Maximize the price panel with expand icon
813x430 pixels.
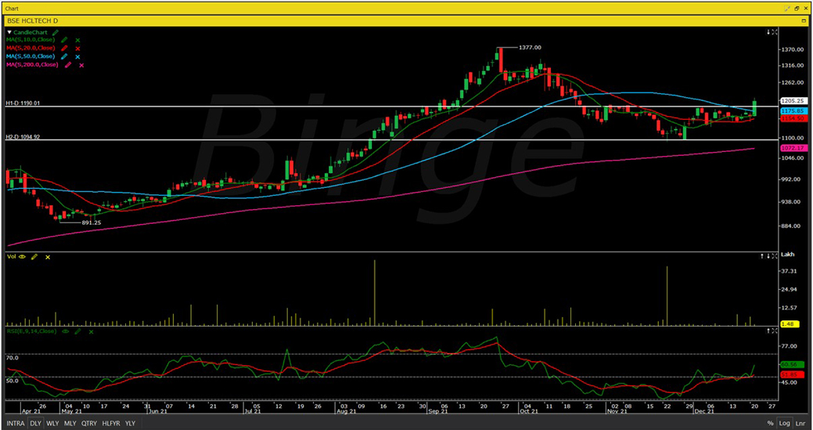click(x=775, y=32)
